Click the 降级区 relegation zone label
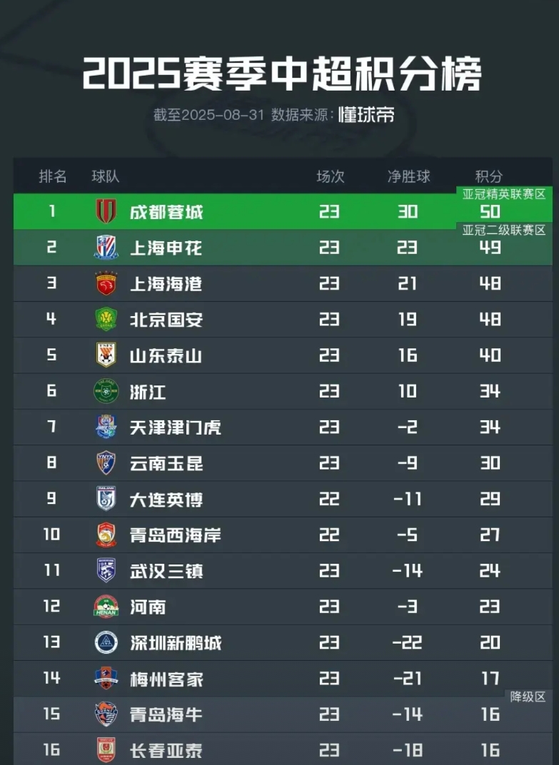The width and height of the screenshot is (559, 765). click(528, 696)
